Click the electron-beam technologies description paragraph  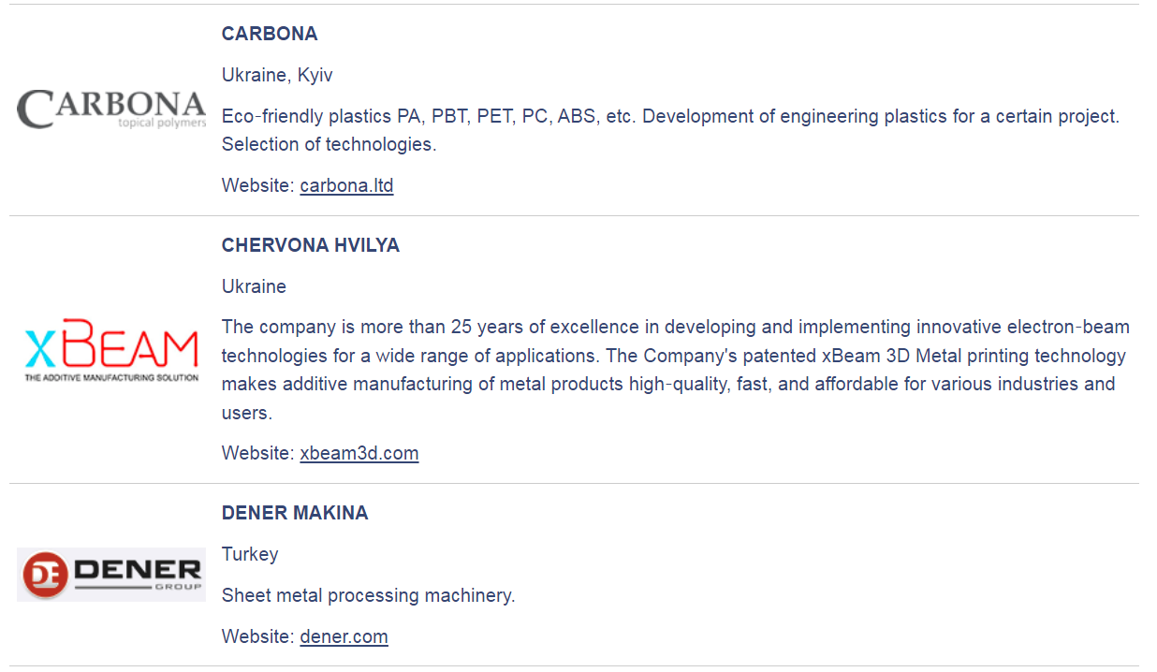[x=675, y=370]
